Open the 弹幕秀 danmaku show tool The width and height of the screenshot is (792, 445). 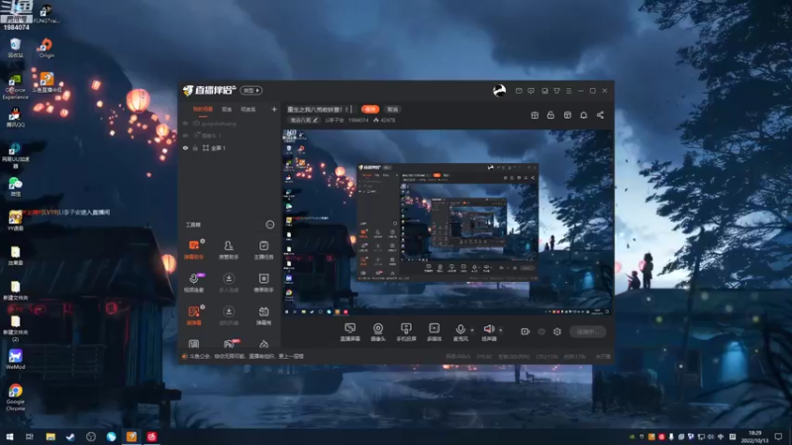coord(263,315)
